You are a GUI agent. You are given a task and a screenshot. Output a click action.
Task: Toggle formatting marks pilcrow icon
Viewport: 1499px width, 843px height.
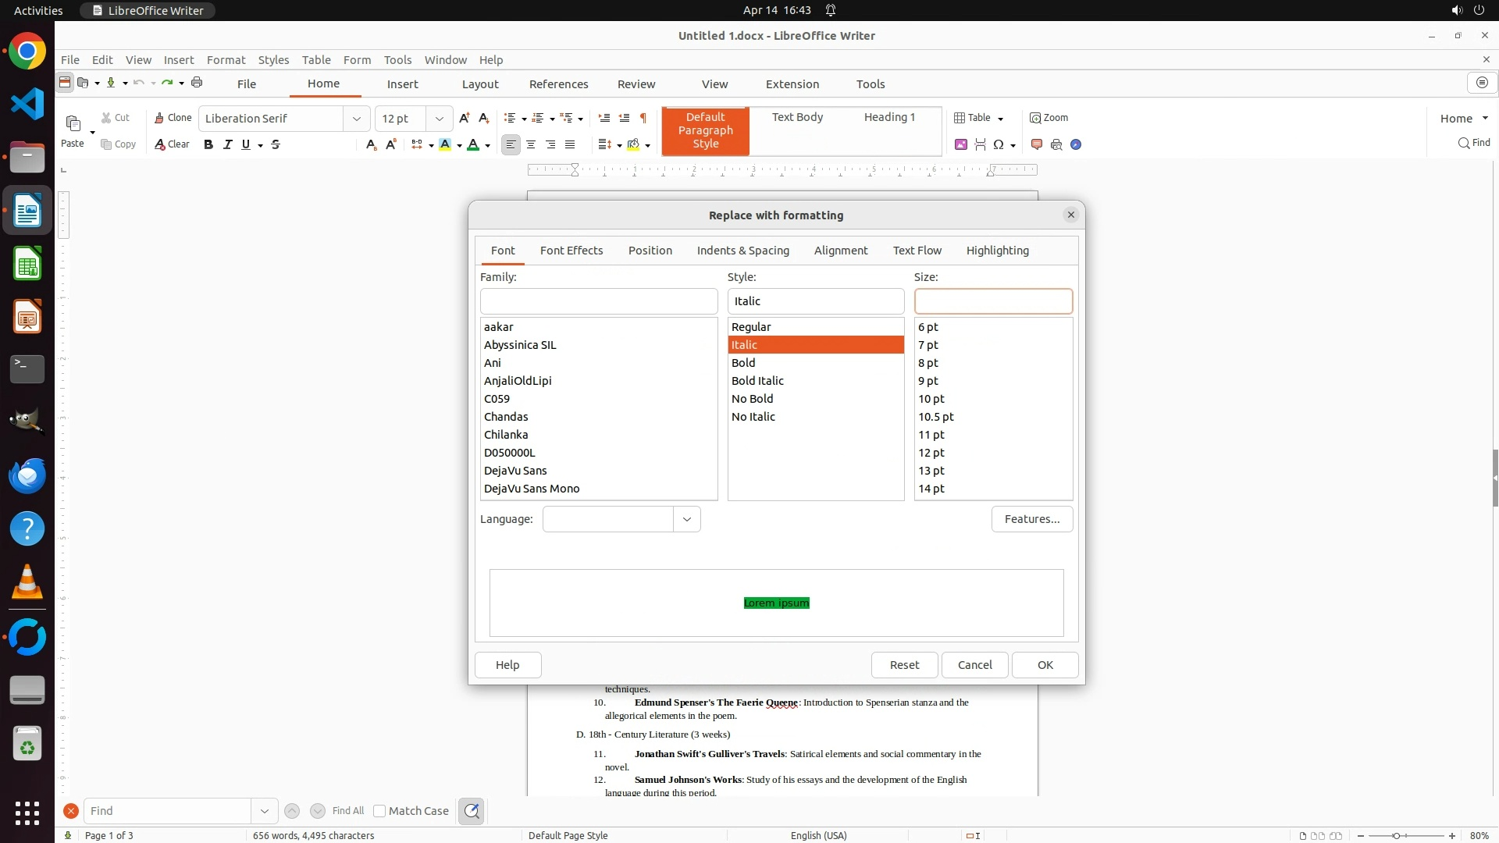tap(643, 118)
